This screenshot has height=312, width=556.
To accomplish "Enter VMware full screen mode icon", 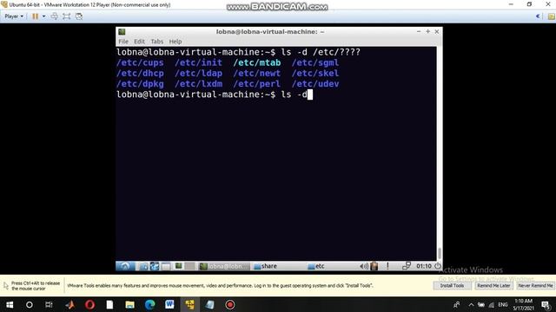I will pyautogui.click(x=66, y=16).
